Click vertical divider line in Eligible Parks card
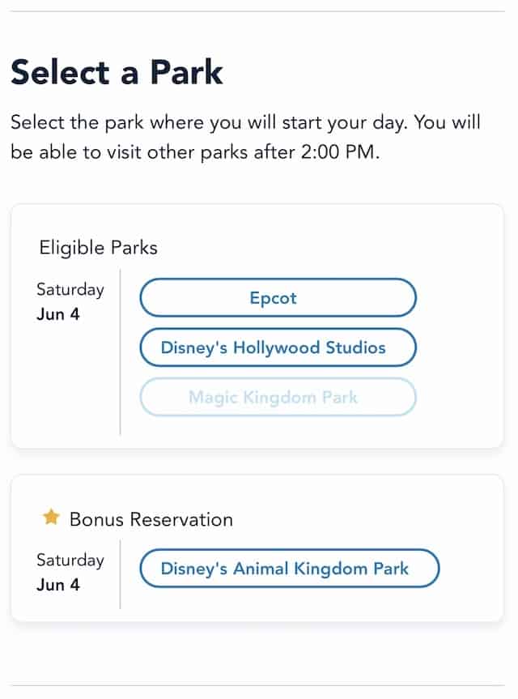 pyautogui.click(x=121, y=352)
